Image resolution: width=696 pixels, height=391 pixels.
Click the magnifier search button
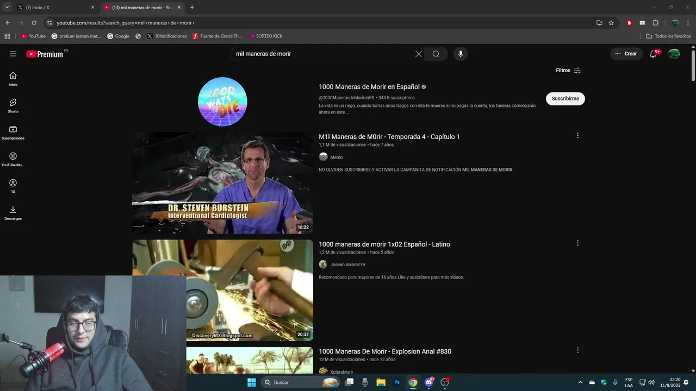436,54
